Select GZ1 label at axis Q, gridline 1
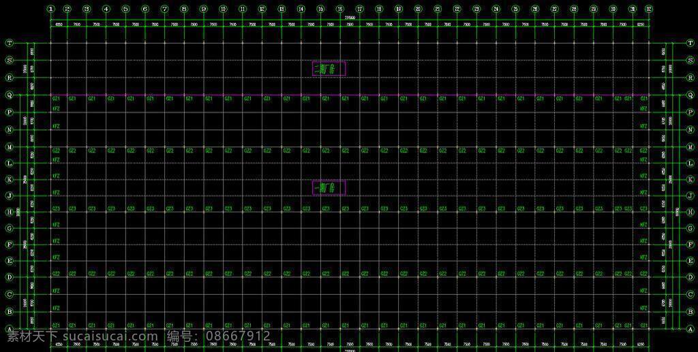 point(56,99)
